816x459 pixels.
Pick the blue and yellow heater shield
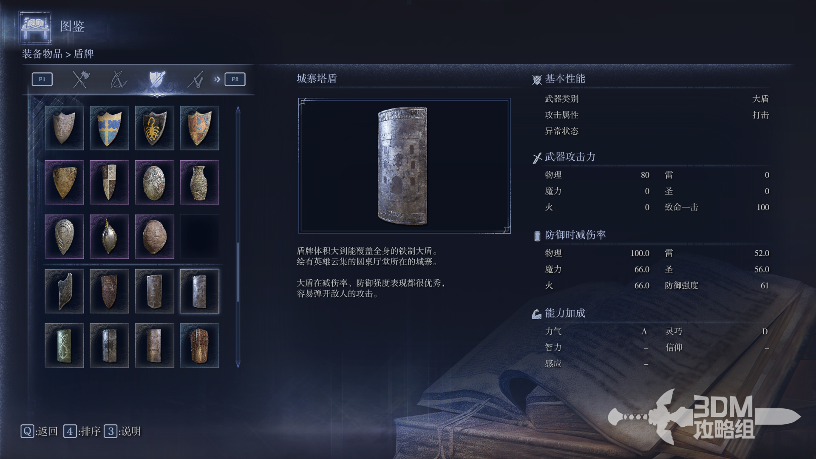click(x=109, y=128)
